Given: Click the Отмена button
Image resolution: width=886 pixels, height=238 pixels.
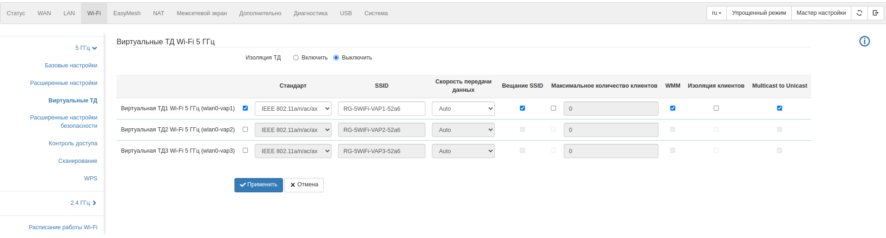Looking at the screenshot, I should [x=304, y=185].
